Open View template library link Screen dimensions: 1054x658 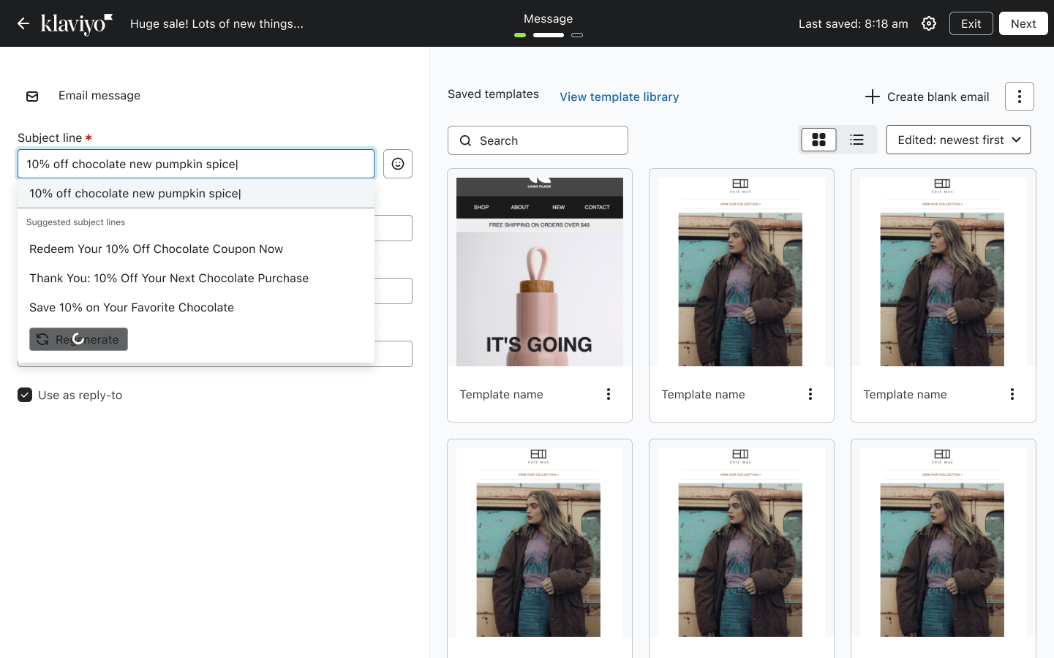[x=619, y=97]
